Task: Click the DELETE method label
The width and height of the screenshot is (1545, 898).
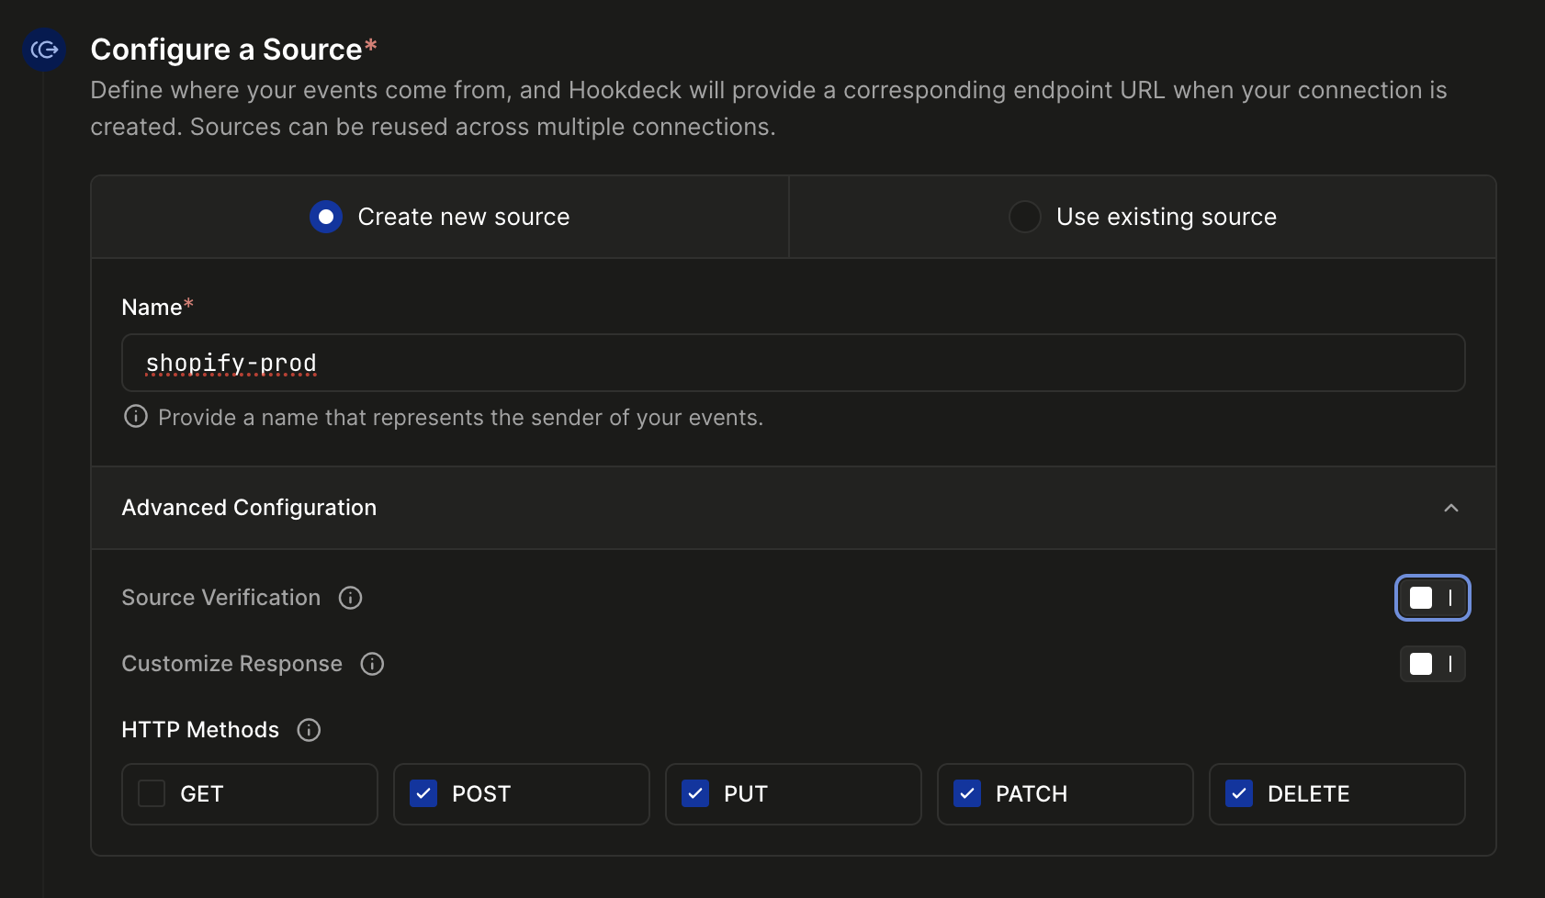Action: tap(1308, 793)
